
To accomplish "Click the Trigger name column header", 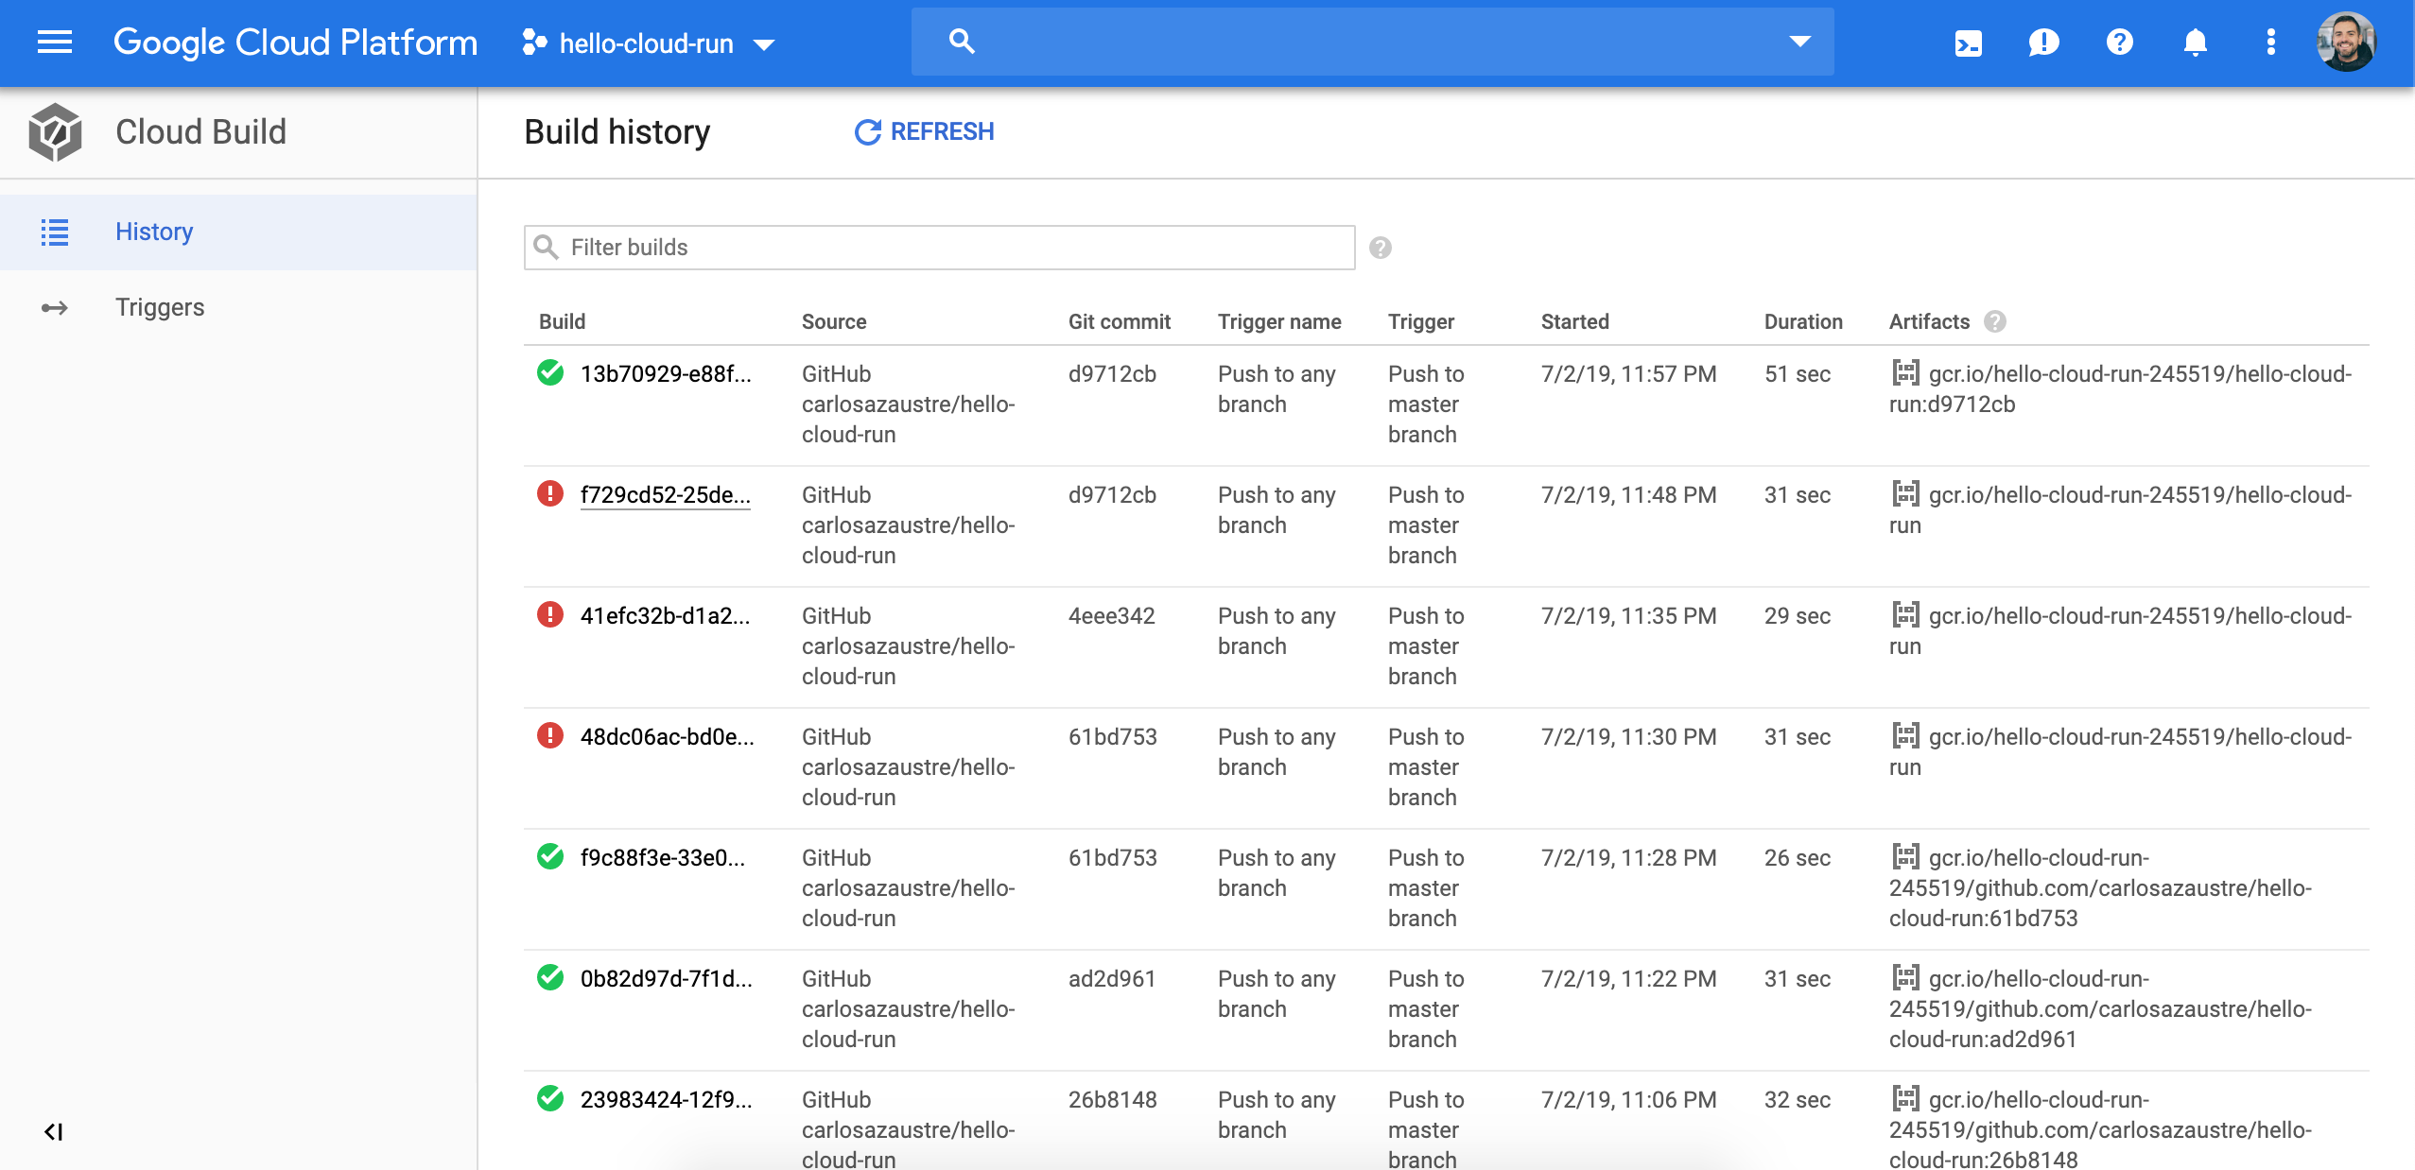I will coord(1279,322).
